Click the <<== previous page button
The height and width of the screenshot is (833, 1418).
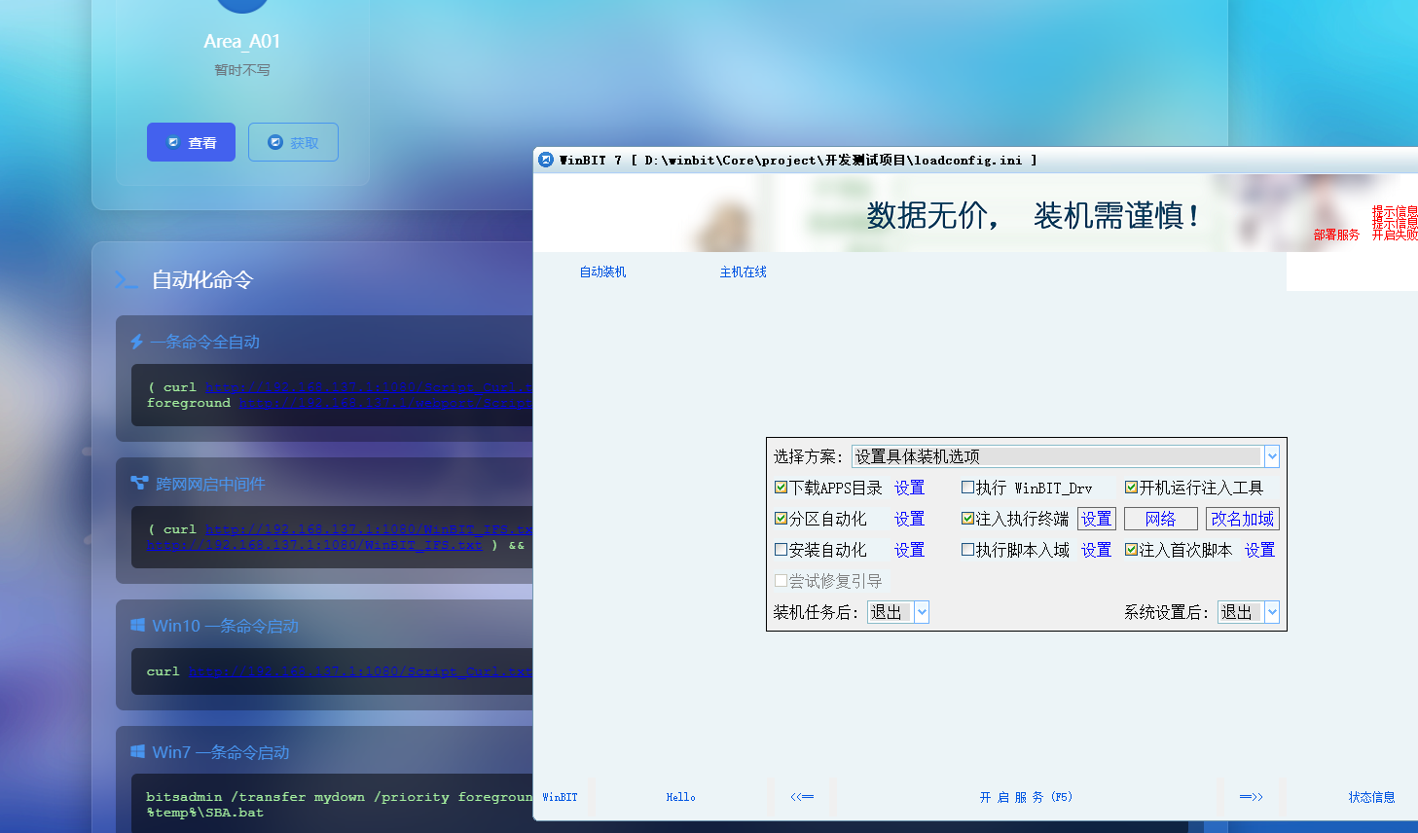point(802,797)
